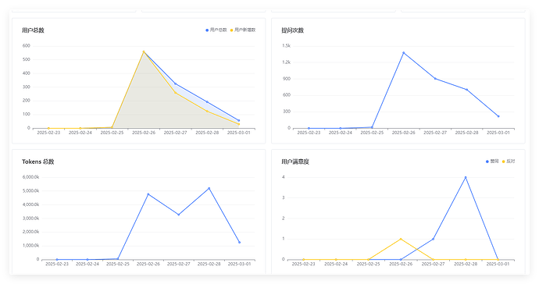Select blue 2025-03-01 point in 用户总数 chart

(239, 120)
